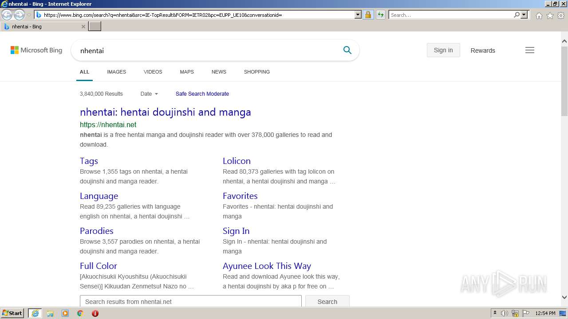
Task: Click the Microsoft Bing logo
Action: 36,50
